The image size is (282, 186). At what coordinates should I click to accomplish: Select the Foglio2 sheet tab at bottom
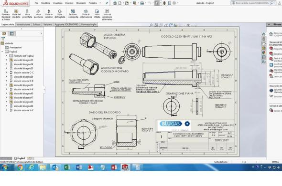click(20, 158)
